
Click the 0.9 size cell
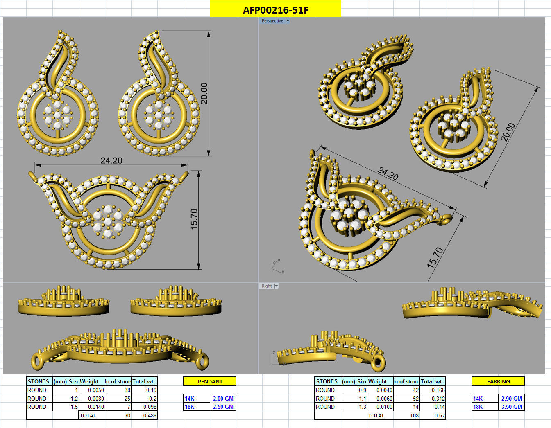coord(354,390)
